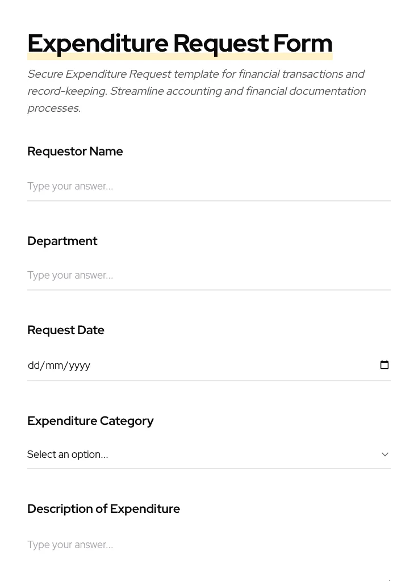
Task: Open the Expenditure Category dropdown
Action: 209,454
